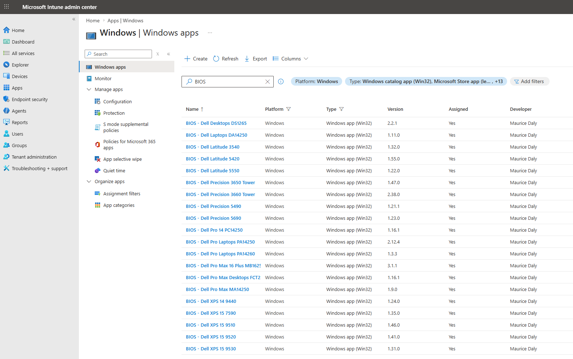Open Configuration under Manage apps
573x359 pixels.
117,101
